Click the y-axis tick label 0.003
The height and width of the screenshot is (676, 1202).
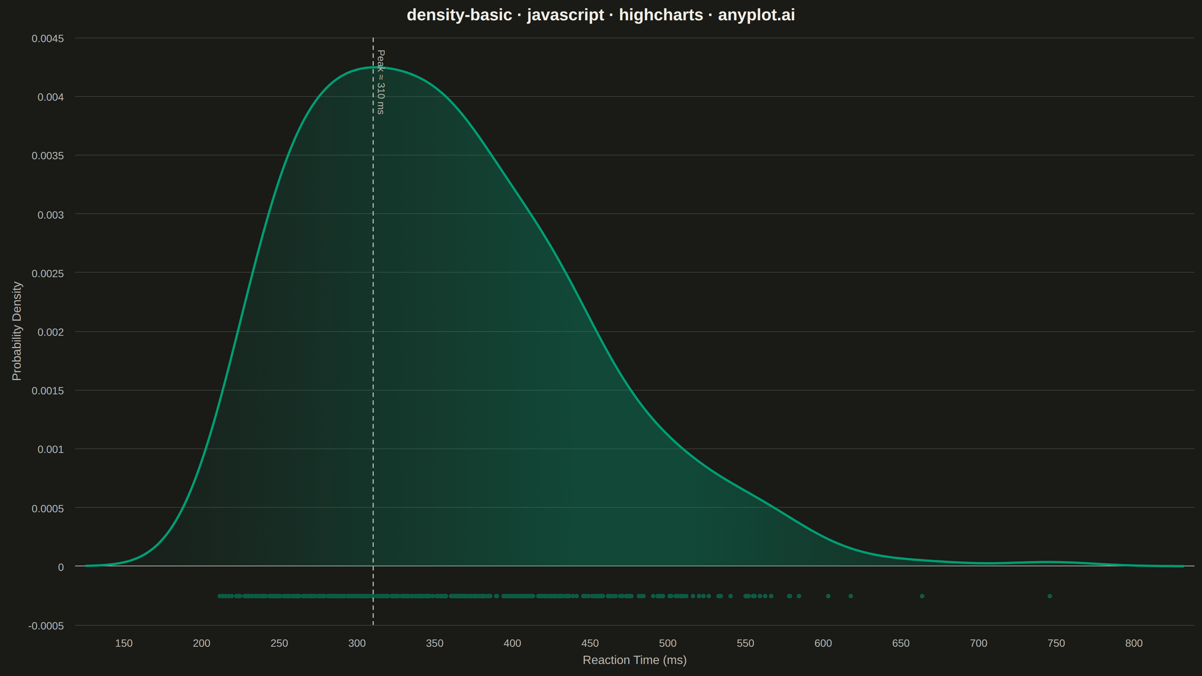tap(50, 215)
